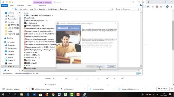Click the horizontal scrollbar of file list
The image size is (174, 97).
point(60,71)
